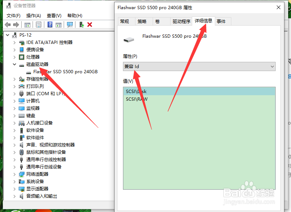
Task: Click the red X uninstall device icon
Action: pyautogui.click(x=90, y=25)
